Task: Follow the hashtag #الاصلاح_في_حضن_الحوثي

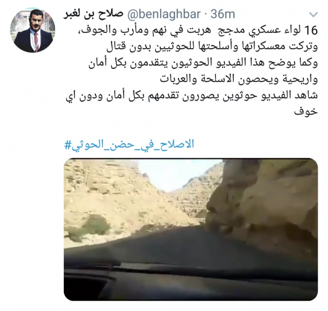Action: pos(129,145)
